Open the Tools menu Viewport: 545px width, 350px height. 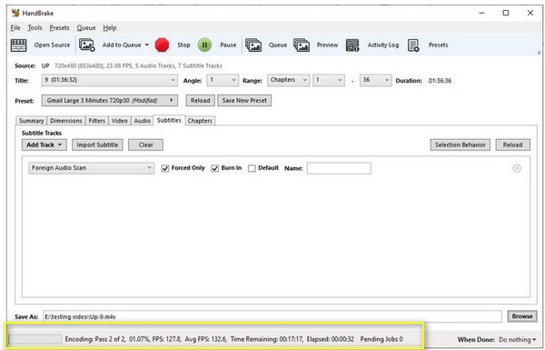(x=35, y=28)
